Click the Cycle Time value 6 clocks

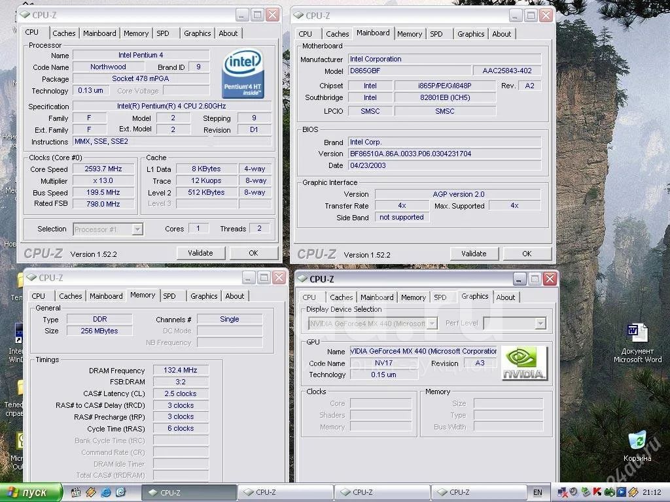[181, 428]
